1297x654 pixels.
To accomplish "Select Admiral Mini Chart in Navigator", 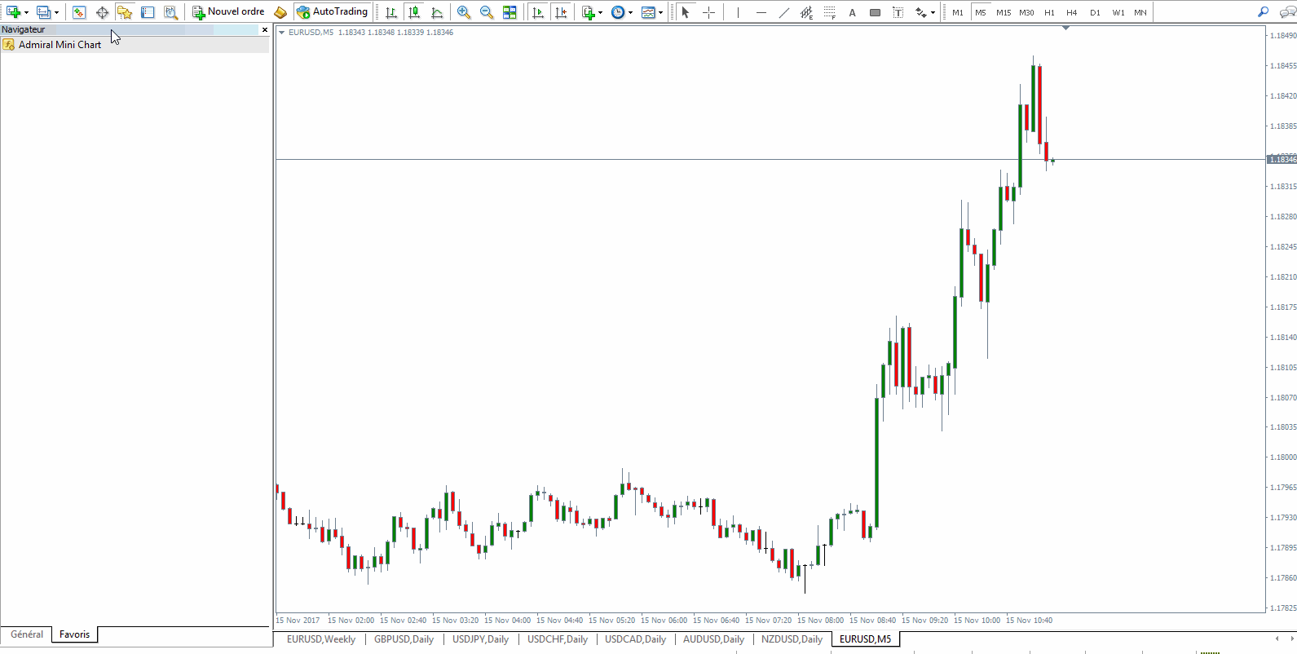I will pos(60,45).
